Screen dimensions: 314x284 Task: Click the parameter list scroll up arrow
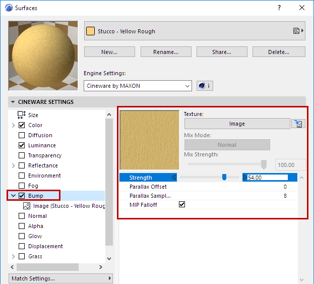coord(301,178)
